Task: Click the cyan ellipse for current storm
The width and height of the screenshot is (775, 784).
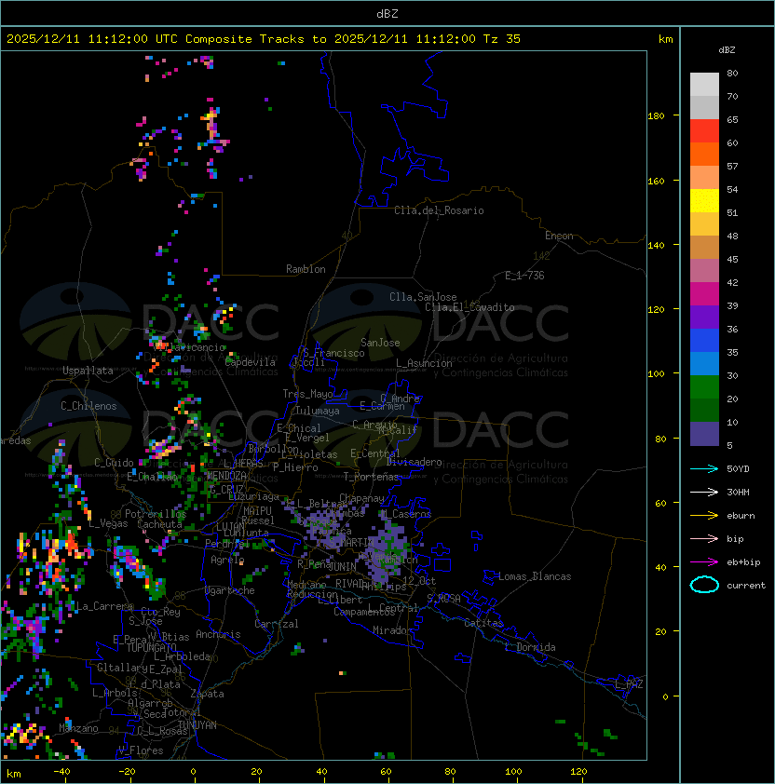Action: tap(704, 585)
